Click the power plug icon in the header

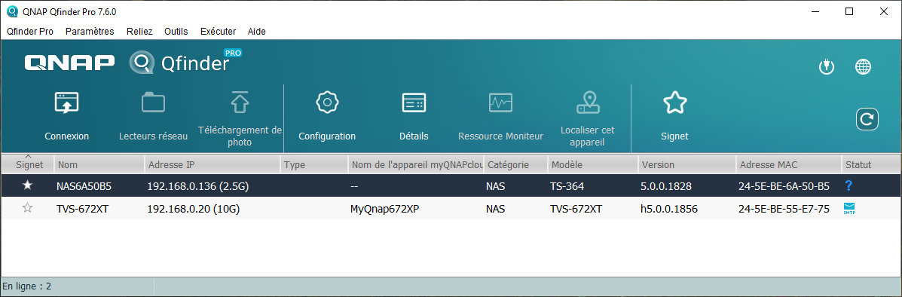click(826, 67)
